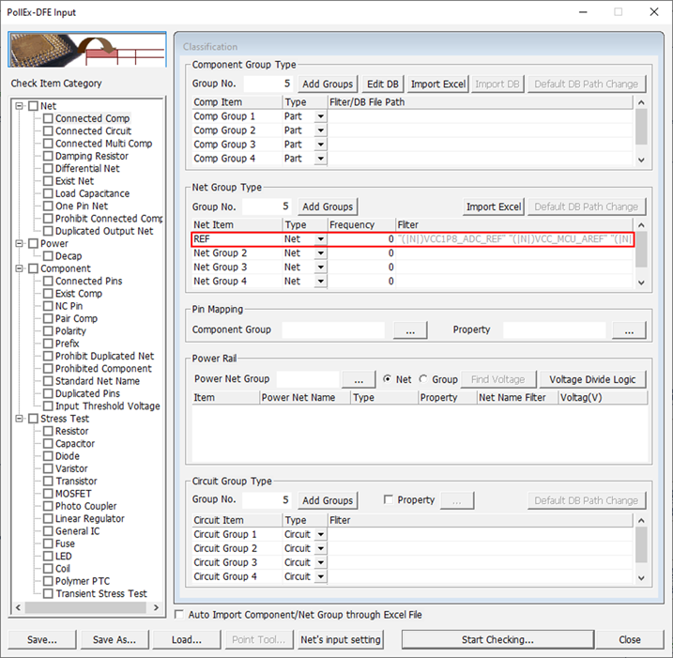The image size is (673, 658).
Task: Click the chip thumbnail image at top left
Action: coord(86,51)
